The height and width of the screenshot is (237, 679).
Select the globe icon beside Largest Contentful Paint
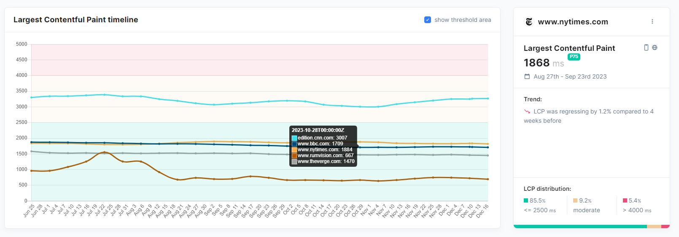(655, 47)
